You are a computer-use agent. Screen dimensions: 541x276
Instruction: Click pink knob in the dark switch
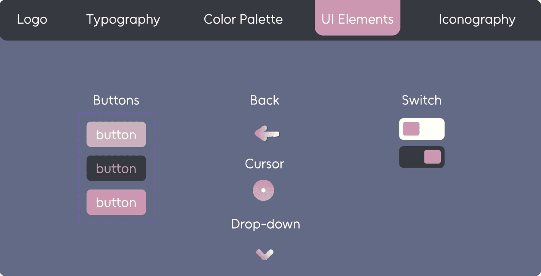(432, 157)
